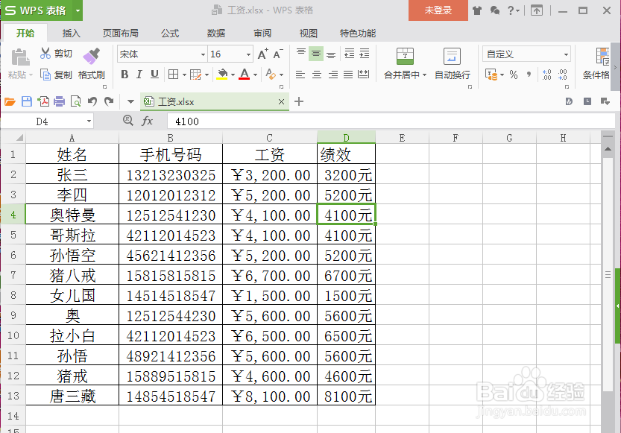Click the increase decimal places icon
Viewport: 621px width, 433px height.
546,75
